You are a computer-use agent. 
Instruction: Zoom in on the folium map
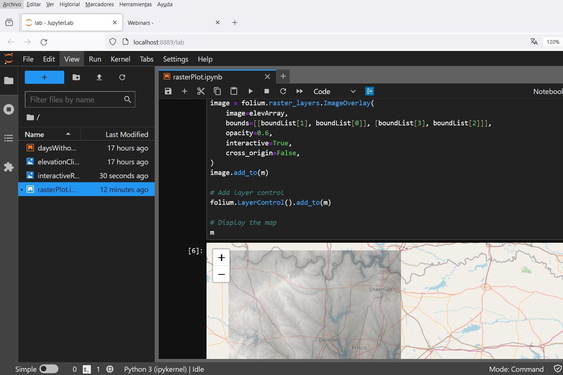point(221,258)
